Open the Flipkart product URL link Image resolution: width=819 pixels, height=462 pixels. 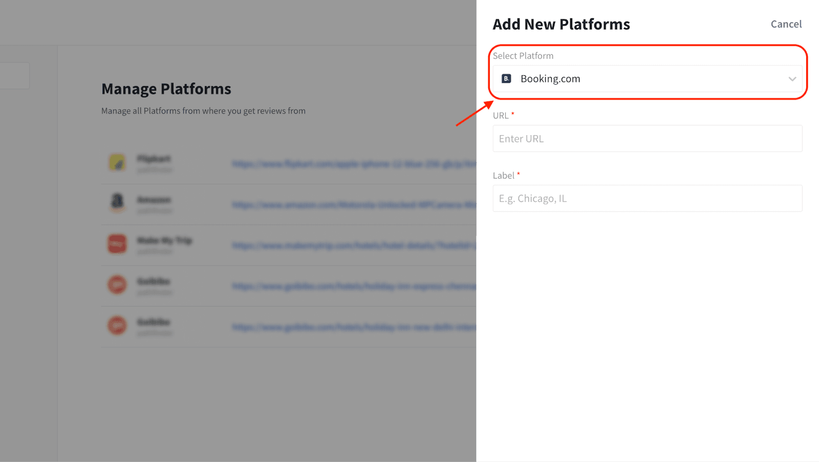click(x=353, y=164)
